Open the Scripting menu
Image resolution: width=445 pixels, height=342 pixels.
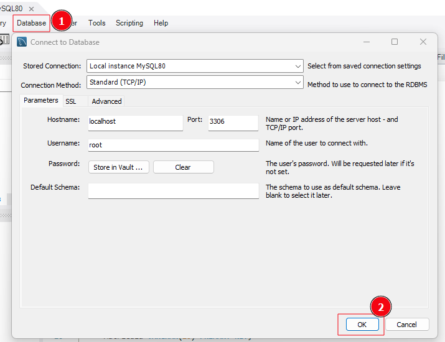(x=129, y=23)
